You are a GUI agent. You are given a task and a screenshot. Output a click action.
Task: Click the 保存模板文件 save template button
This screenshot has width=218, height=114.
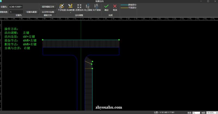coord(48,6)
